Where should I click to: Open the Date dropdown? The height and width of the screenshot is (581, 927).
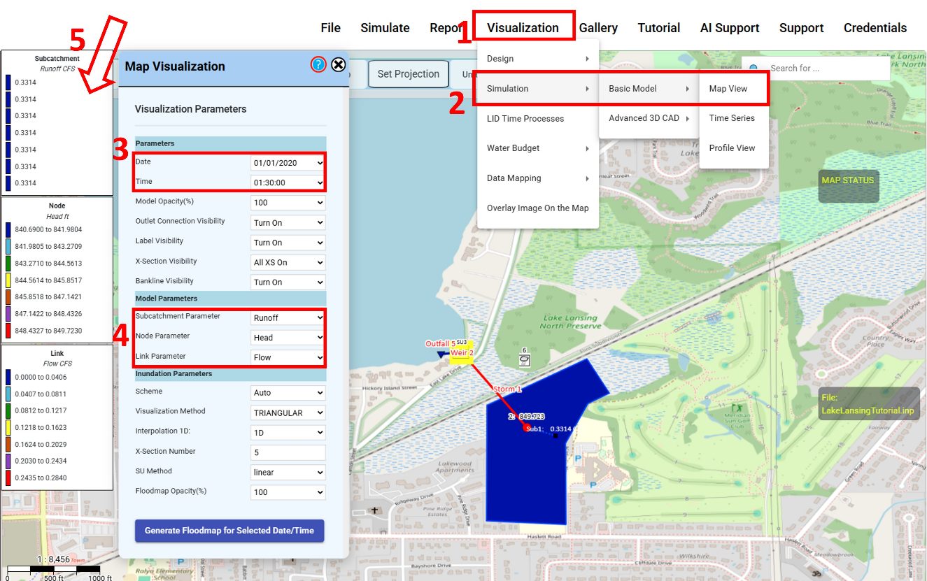point(288,163)
